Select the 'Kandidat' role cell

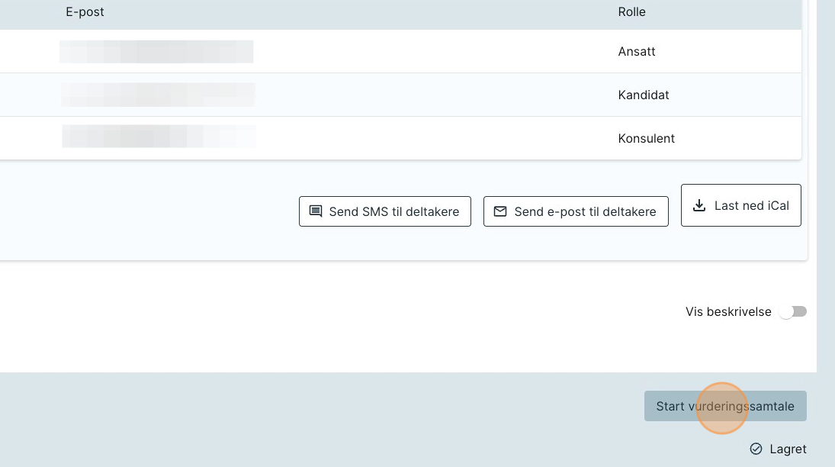[x=643, y=95]
